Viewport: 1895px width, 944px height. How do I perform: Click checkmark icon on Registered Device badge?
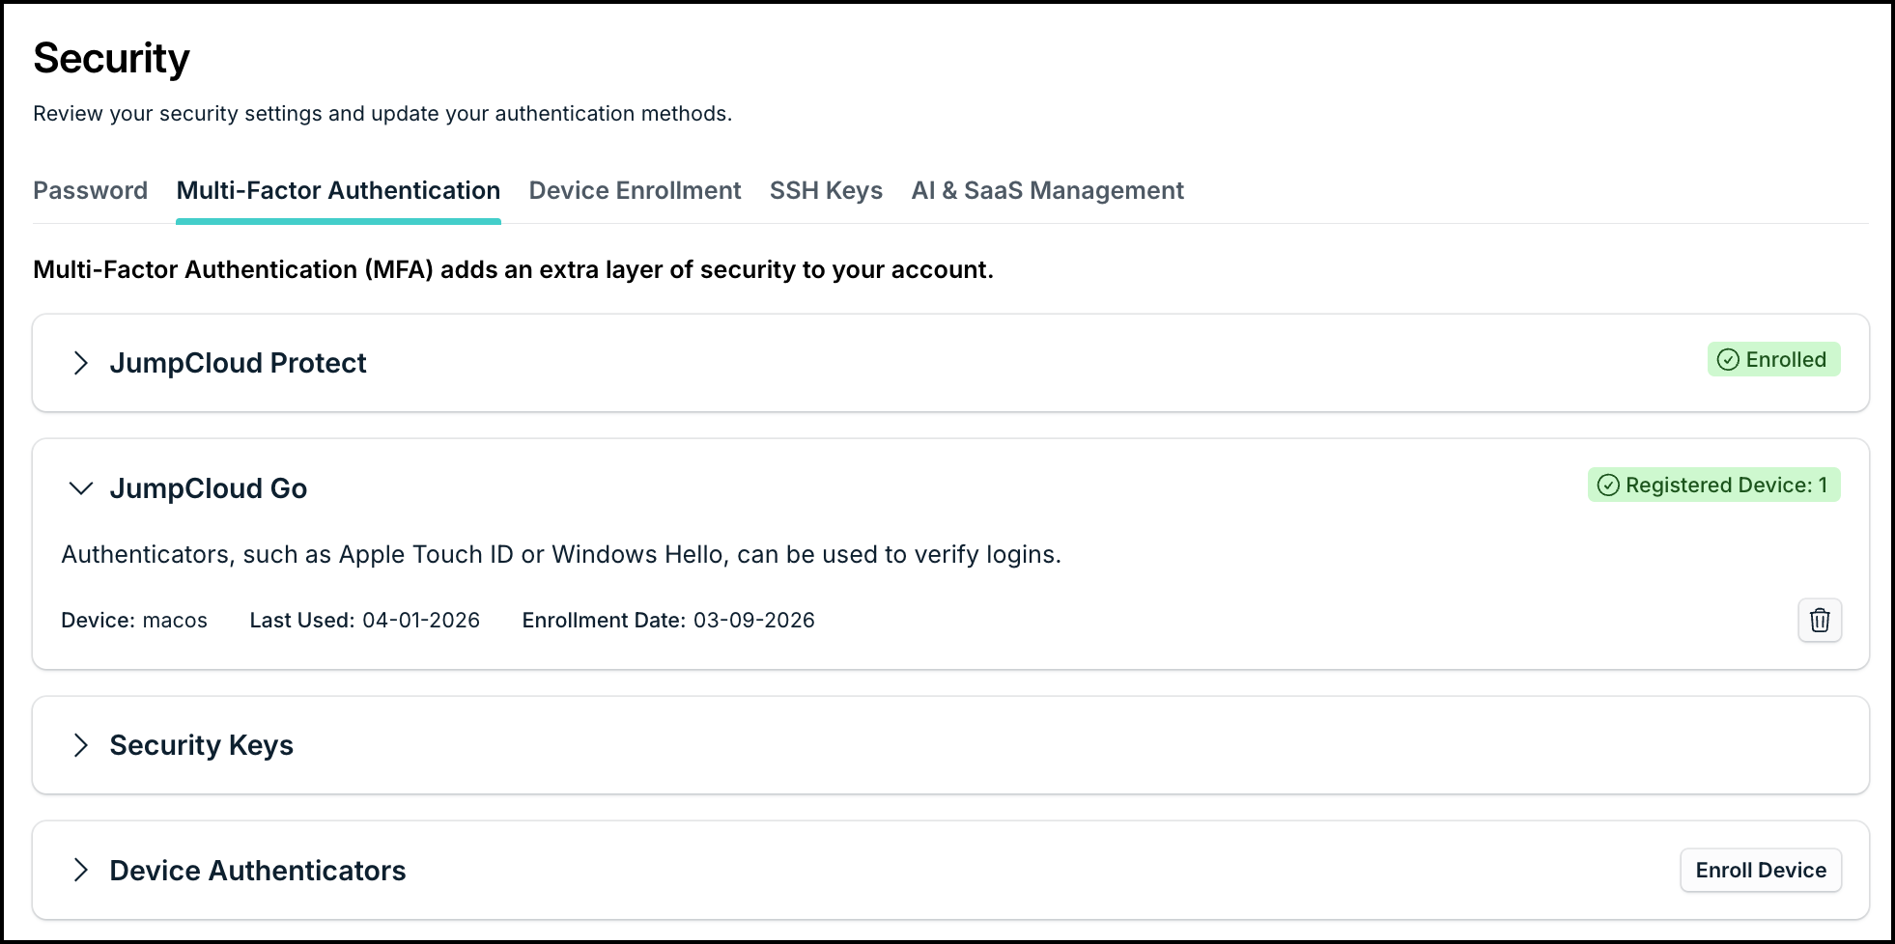1608,485
